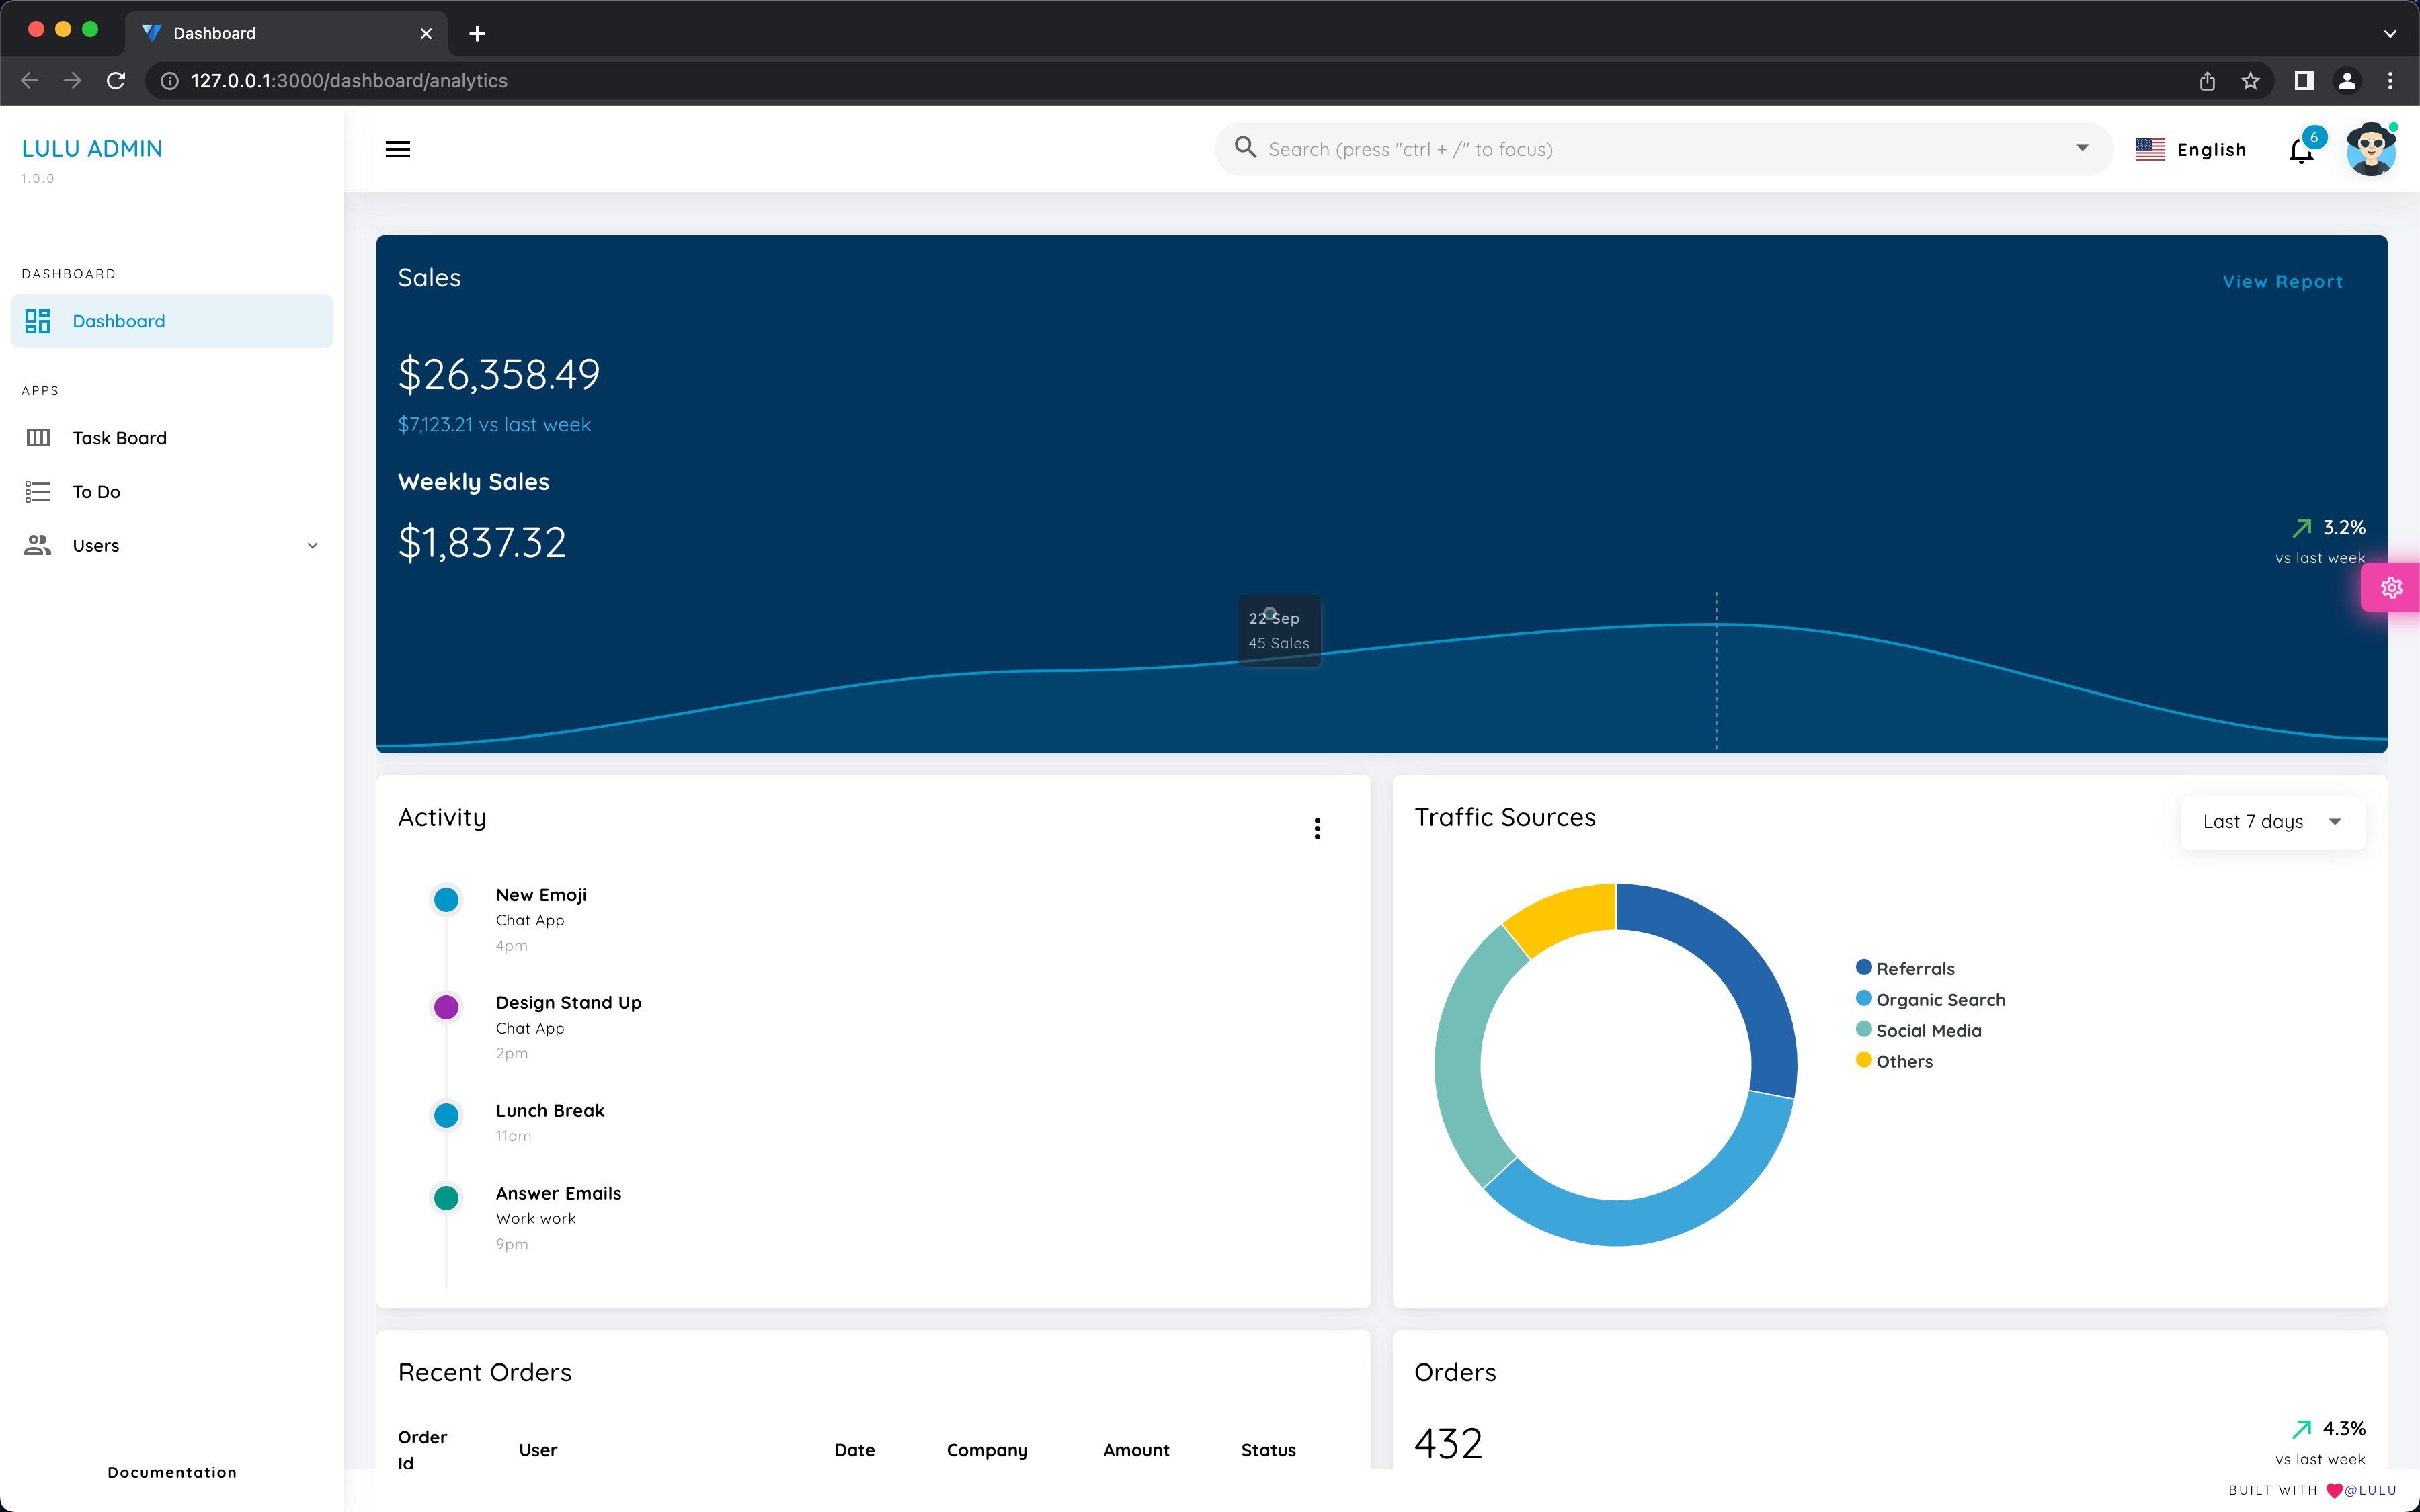The width and height of the screenshot is (2420, 1512).
Task: Select Dashboard in the sidebar
Action: [x=119, y=321]
